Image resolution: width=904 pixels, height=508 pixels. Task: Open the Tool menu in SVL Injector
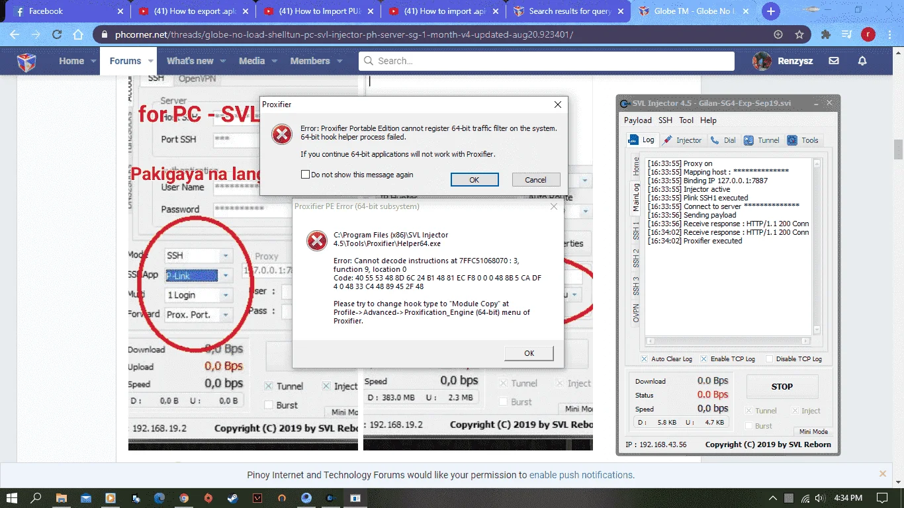[686, 120]
